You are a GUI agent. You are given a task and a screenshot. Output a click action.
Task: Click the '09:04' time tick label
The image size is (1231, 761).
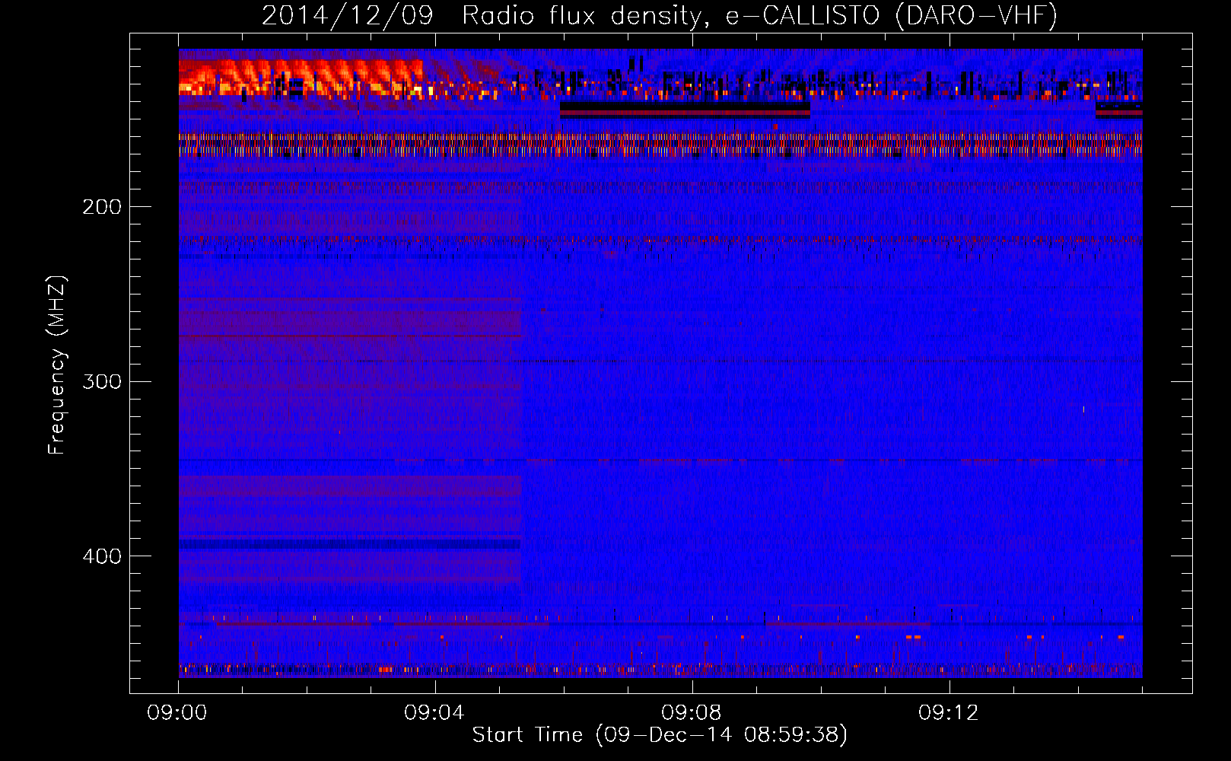[434, 713]
